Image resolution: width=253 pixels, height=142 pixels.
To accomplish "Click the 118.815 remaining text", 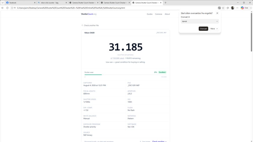I will pyautogui.click(x=133, y=58).
